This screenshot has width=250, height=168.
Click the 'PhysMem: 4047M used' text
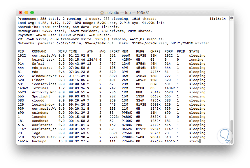pyautogui.click(x=37, y=35)
